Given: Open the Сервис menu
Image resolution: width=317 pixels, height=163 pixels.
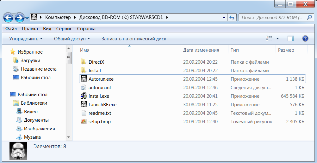Looking at the screenshot, I should (x=64, y=29).
